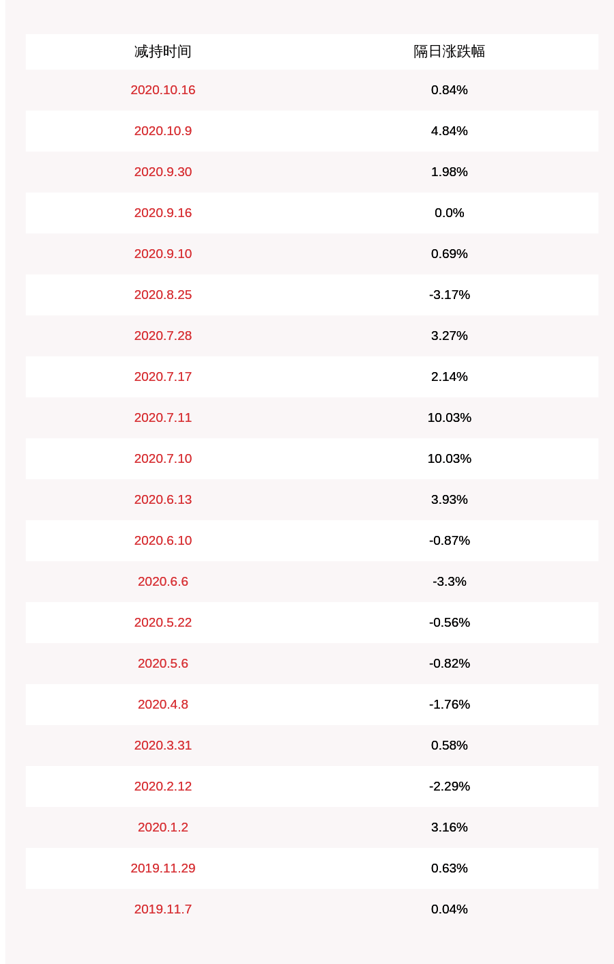Click the -3.17% change value
The image size is (614, 964).
(x=449, y=295)
